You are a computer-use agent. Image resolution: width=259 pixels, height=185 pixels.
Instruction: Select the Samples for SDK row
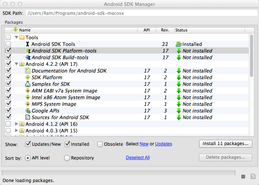tap(127, 84)
